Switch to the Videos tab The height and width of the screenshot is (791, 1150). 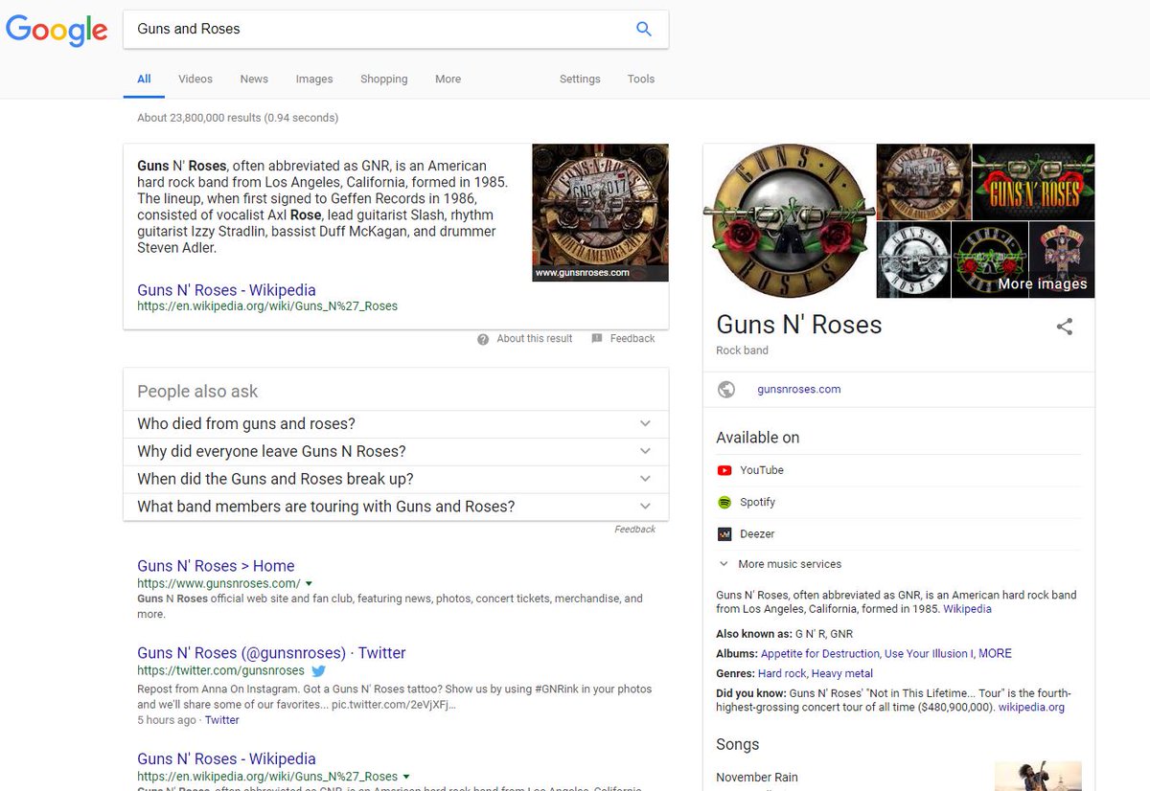pyautogui.click(x=195, y=79)
